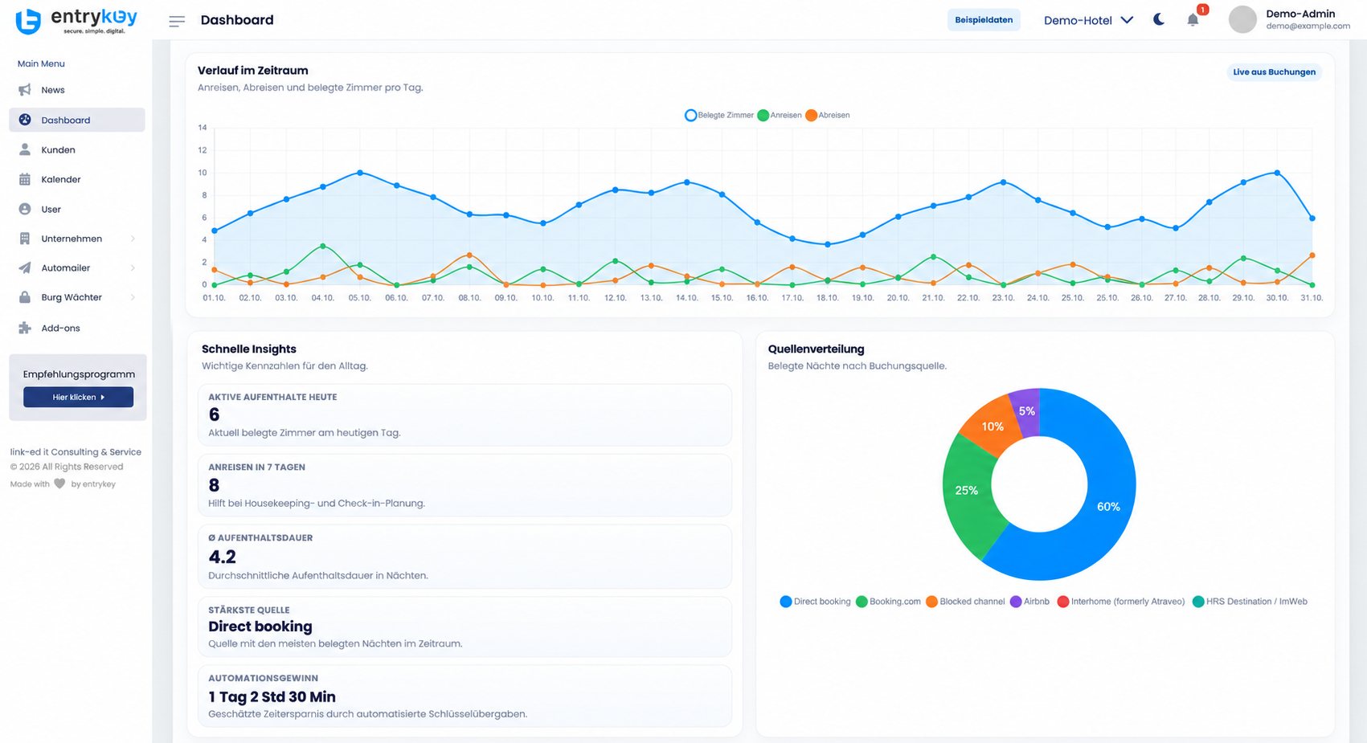Toggle dark mode moon icon
The height and width of the screenshot is (743, 1367).
coord(1159,19)
